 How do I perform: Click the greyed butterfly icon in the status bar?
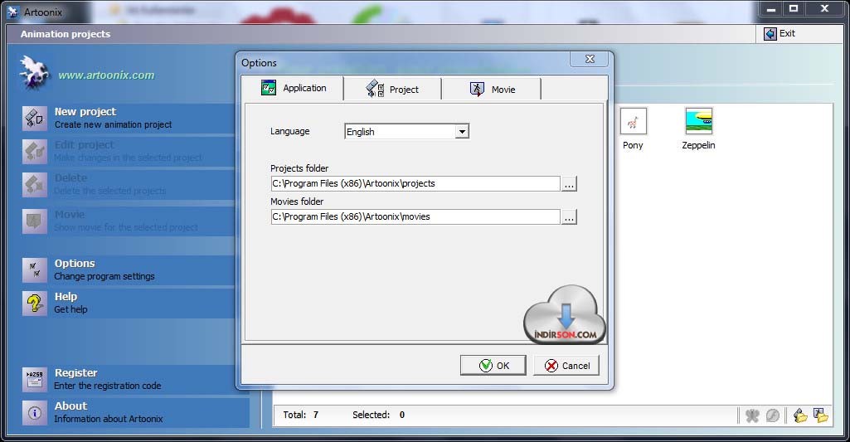(x=752, y=415)
